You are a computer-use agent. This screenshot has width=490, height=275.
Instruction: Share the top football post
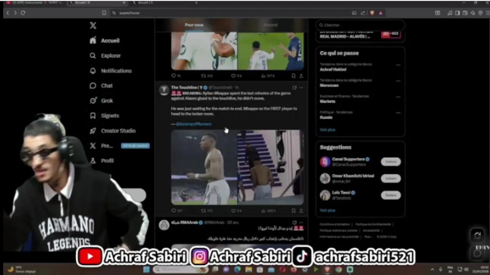pos(301,76)
